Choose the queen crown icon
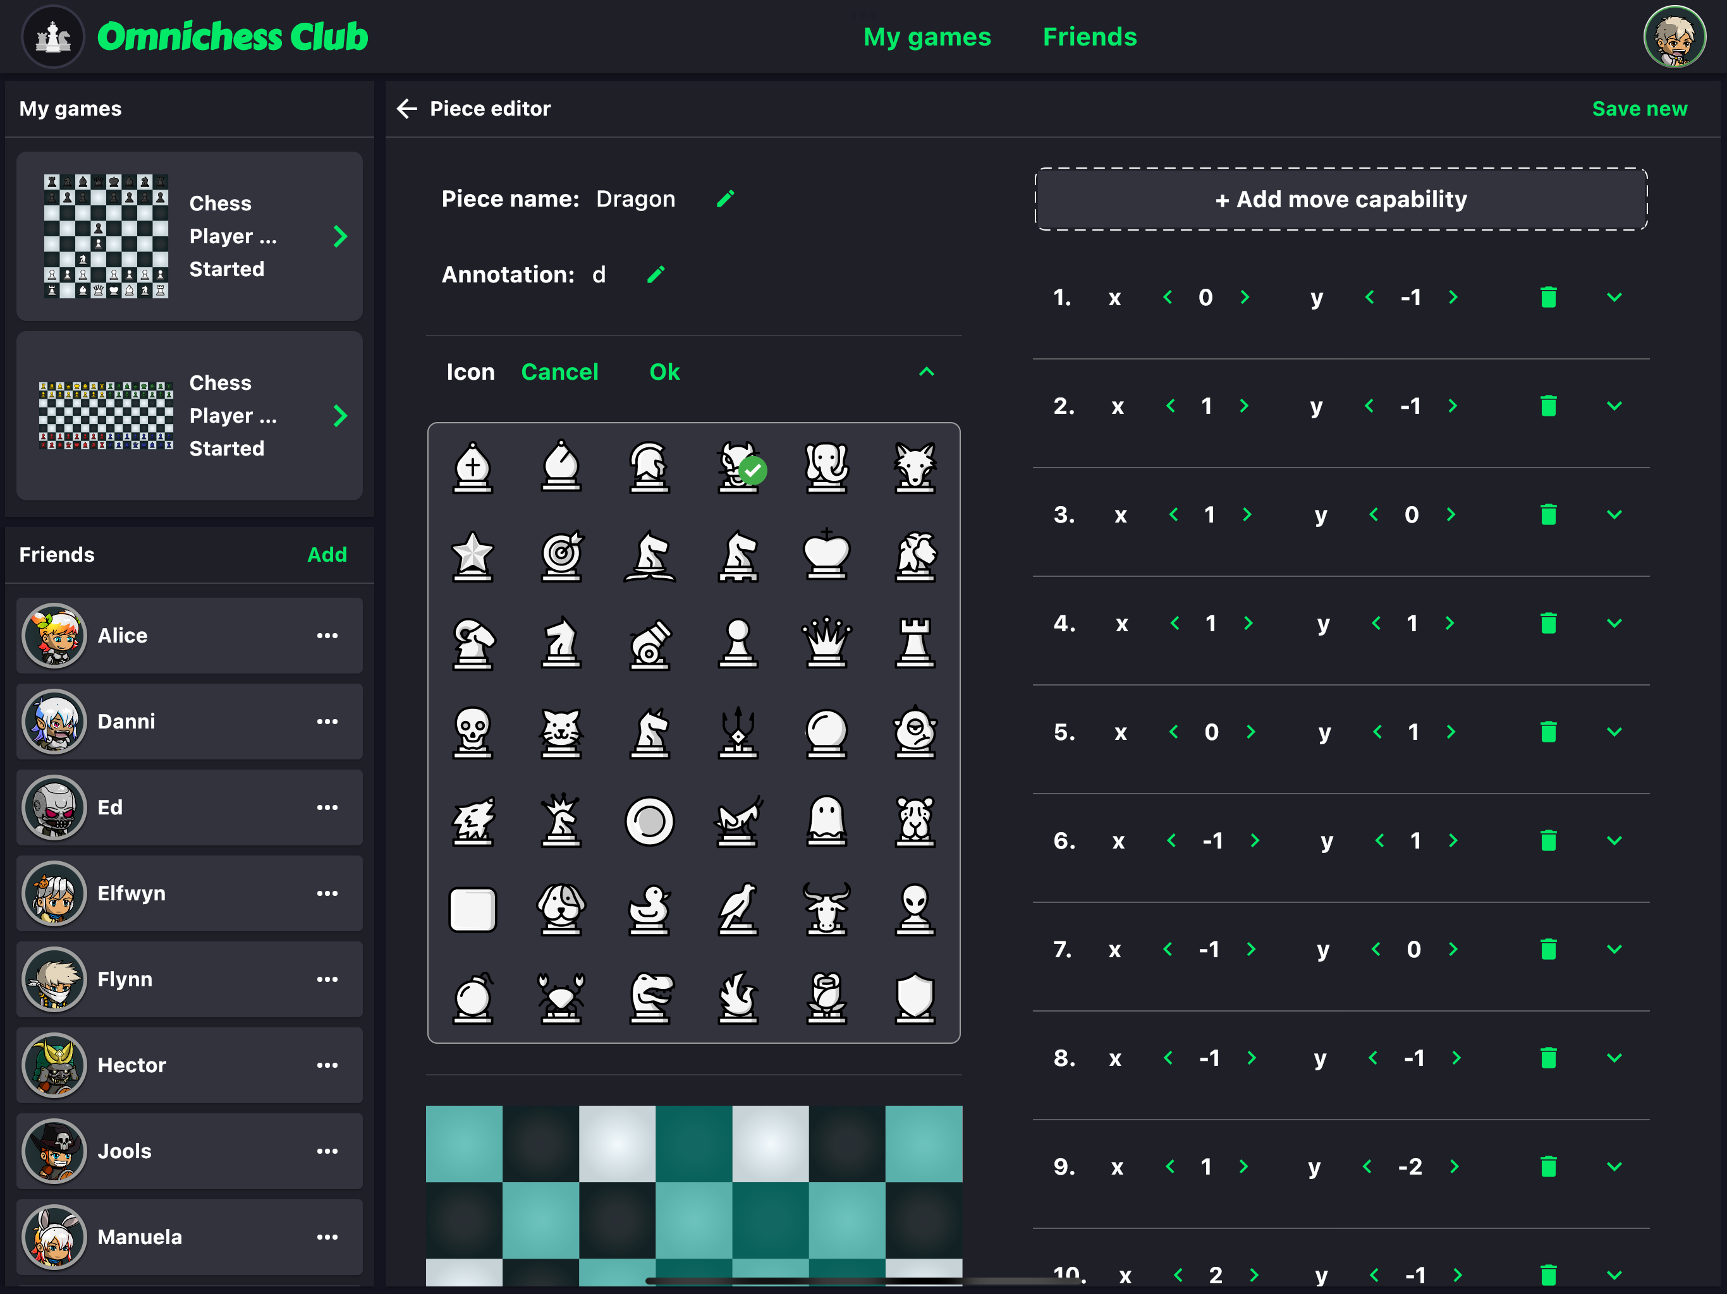Image resolution: width=1727 pixels, height=1294 pixels. pyautogui.click(x=826, y=644)
